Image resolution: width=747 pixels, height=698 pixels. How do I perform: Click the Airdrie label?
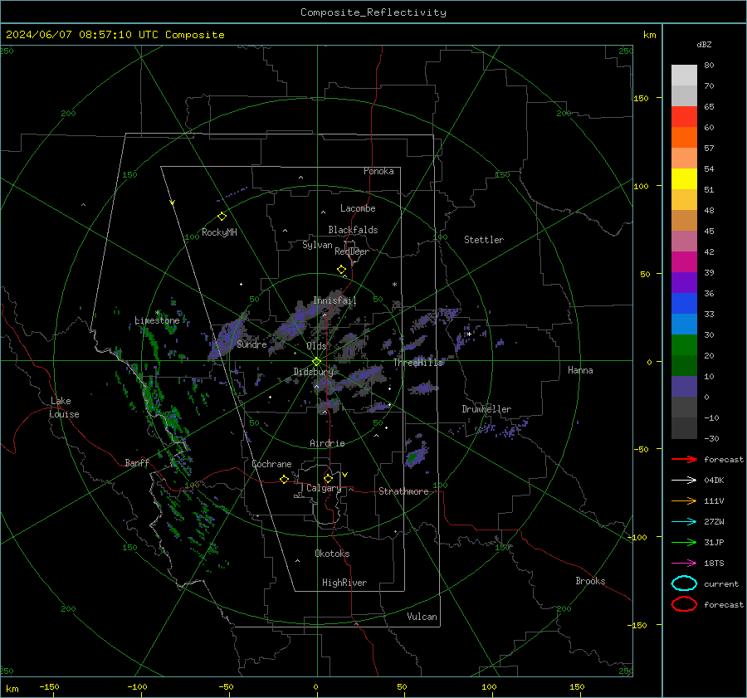pos(327,443)
